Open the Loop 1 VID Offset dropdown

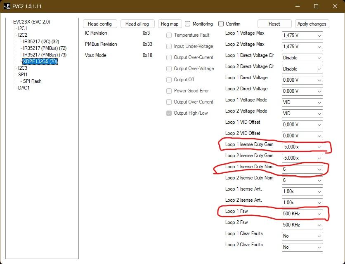coord(302,125)
